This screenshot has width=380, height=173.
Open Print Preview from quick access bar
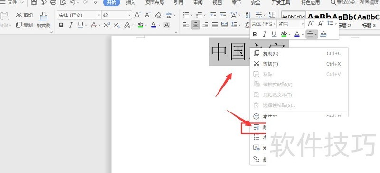pyautogui.click(x=63, y=3)
